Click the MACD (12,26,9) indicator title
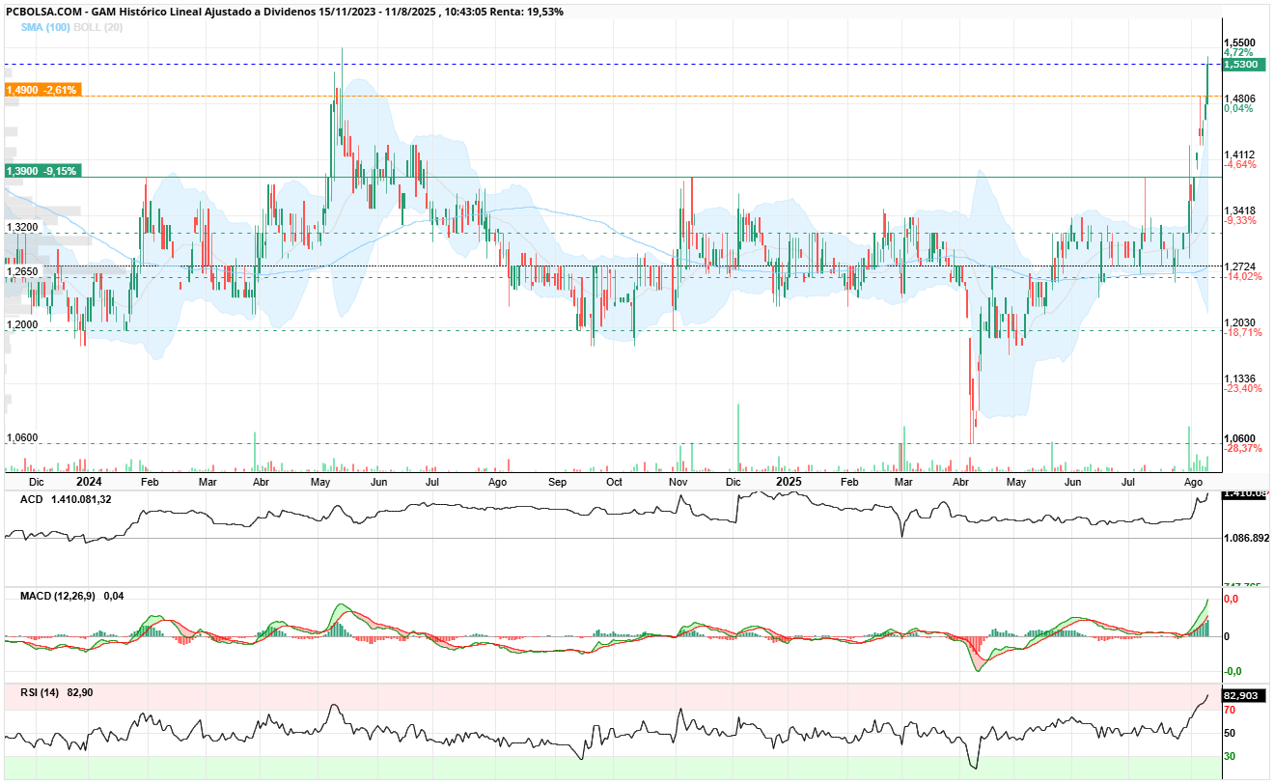Screen dimensions: 1274x784 [58, 596]
